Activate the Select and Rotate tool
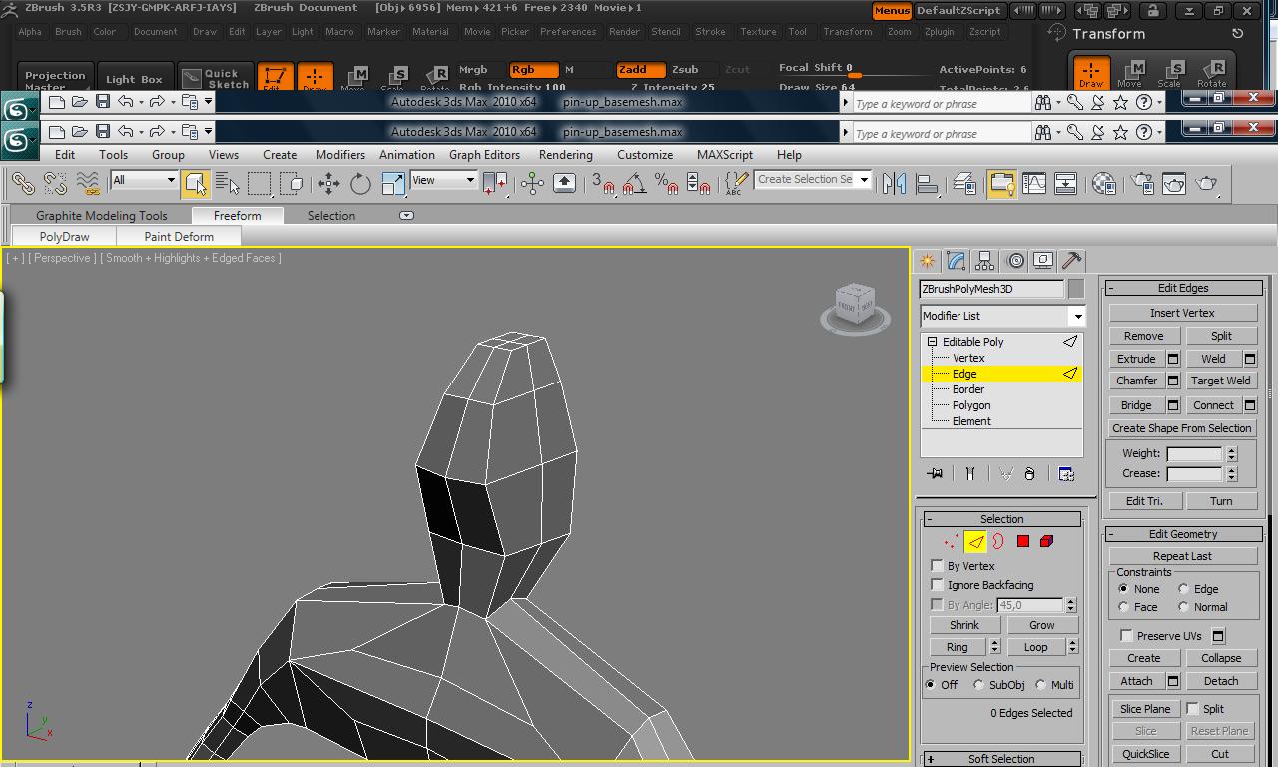 pos(360,183)
